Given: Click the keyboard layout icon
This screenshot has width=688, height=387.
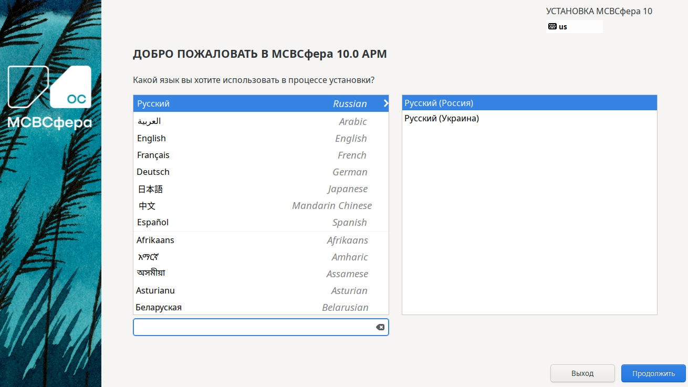Looking at the screenshot, I should (x=552, y=26).
